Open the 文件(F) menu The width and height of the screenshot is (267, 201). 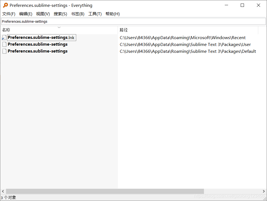pos(8,14)
